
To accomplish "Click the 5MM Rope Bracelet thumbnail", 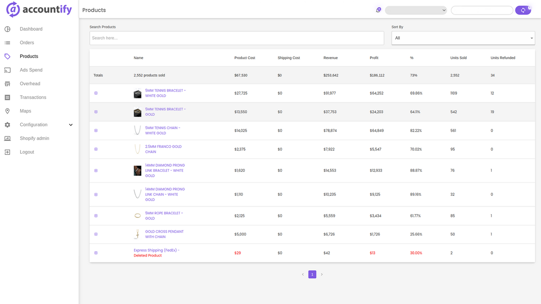I will click(x=137, y=216).
